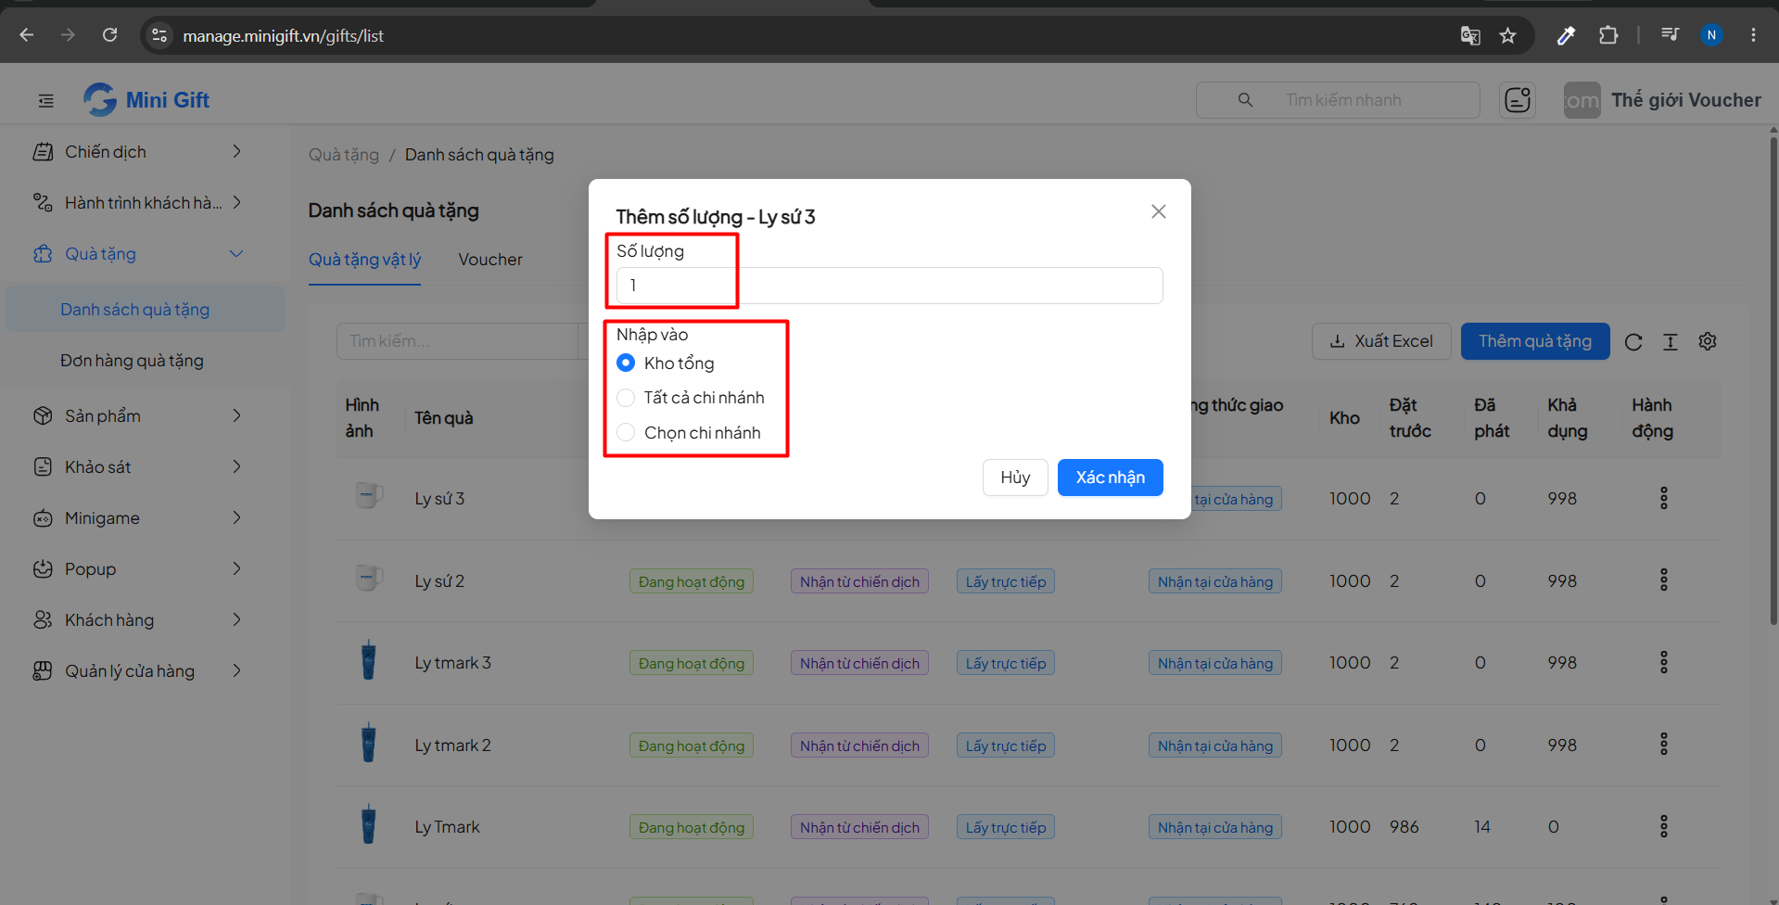Select the Chọn chi nhánh radio option
The image size is (1779, 905).
(x=626, y=432)
